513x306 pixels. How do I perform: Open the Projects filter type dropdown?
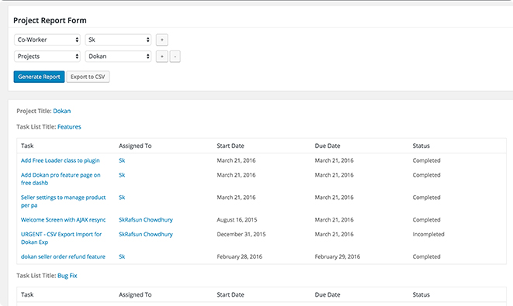point(47,57)
